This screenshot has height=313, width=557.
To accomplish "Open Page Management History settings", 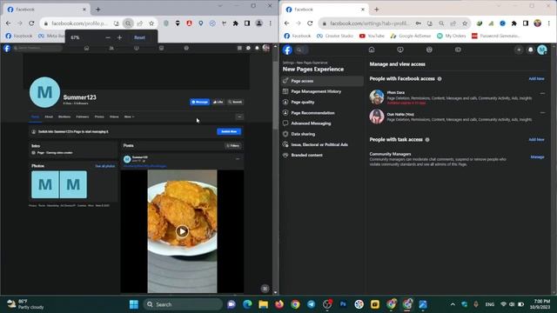I will (323, 91).
